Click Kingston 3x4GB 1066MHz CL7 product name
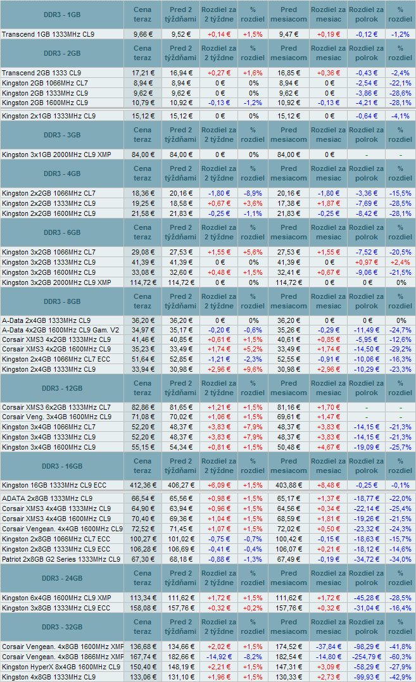Image resolution: width=416 pixels, height=682 pixels. (x=49, y=427)
